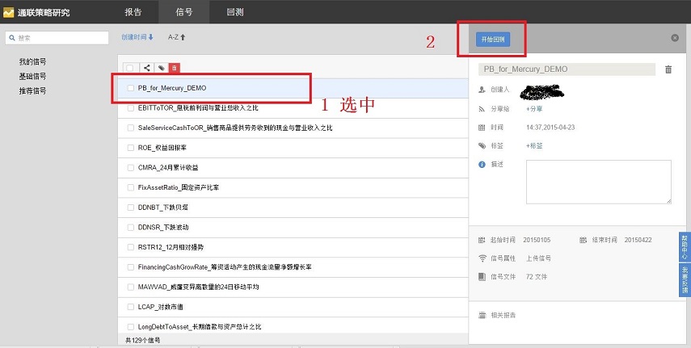Open the 我的信号 category
The image size is (691, 348).
click(32, 62)
